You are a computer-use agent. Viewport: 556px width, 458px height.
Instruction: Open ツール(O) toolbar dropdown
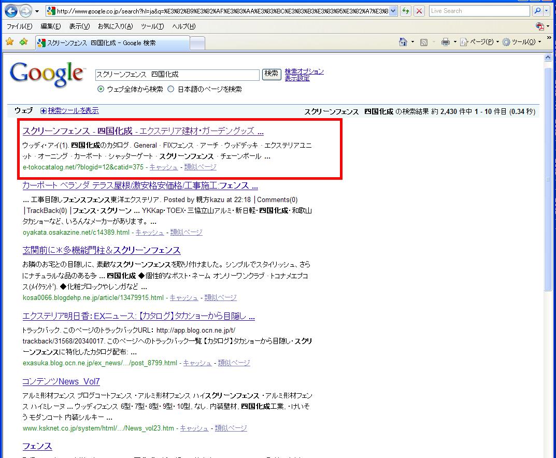pyautogui.click(x=522, y=42)
